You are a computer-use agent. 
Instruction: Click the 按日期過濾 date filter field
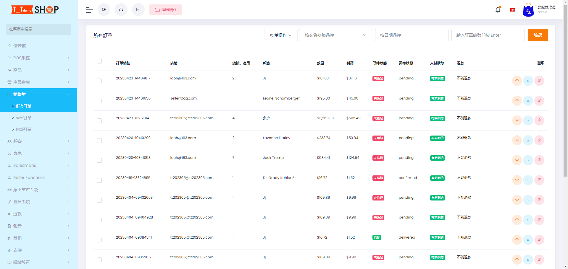[x=412, y=35]
